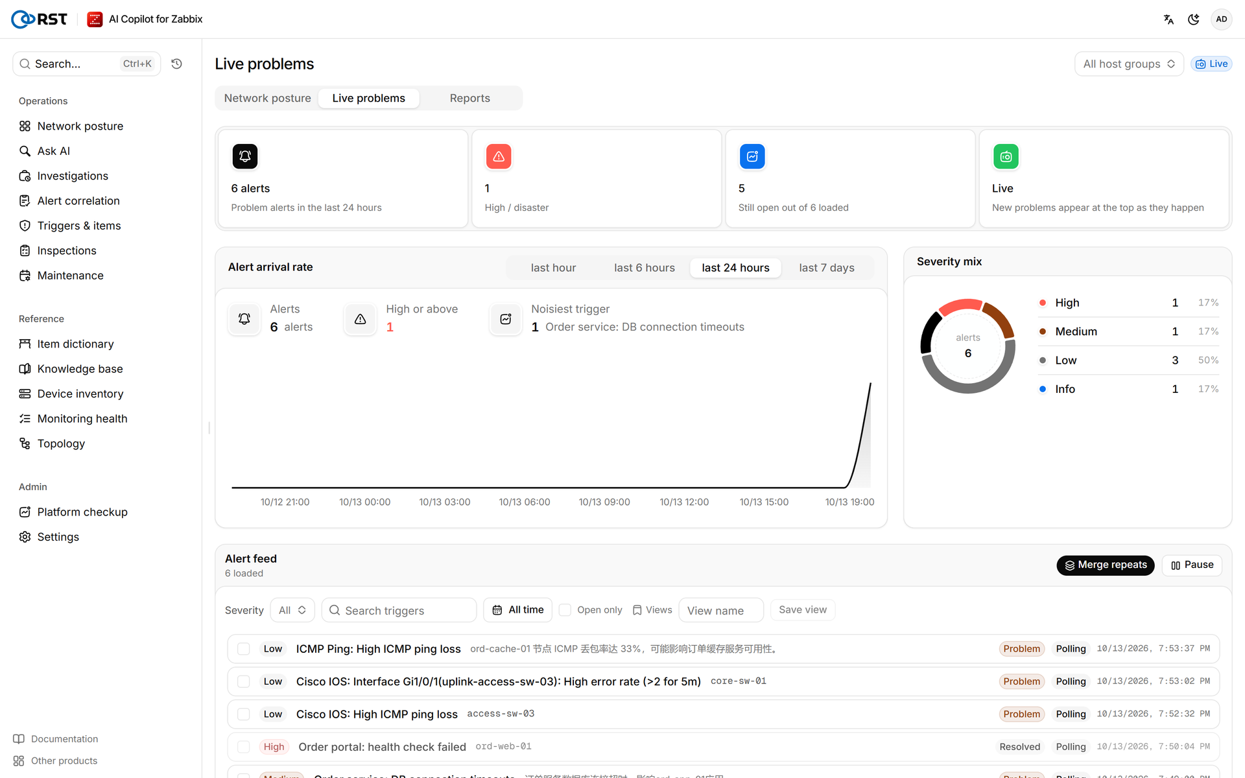
Task: Open Knowledge base reference
Action: pos(80,369)
